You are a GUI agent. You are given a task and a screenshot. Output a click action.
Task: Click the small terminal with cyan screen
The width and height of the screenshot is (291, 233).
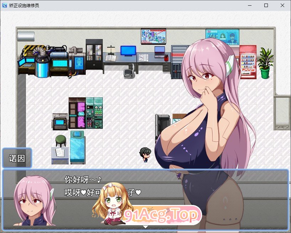click(x=60, y=121)
